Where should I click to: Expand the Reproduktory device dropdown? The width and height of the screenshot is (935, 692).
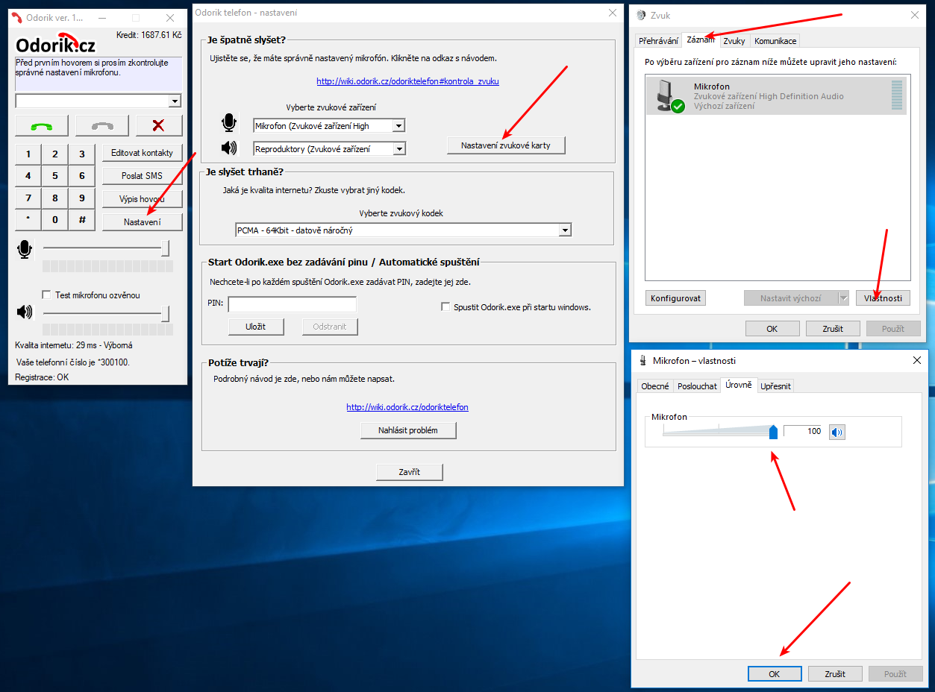(399, 149)
